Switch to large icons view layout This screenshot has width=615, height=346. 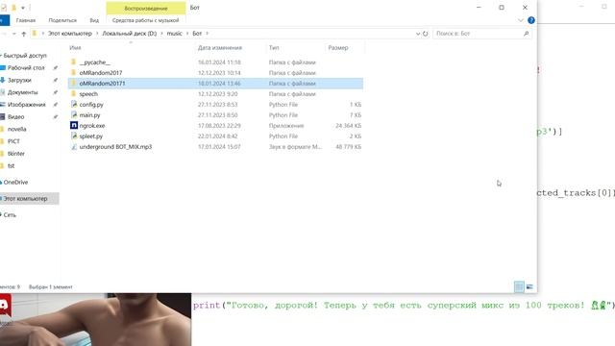[x=529, y=286]
